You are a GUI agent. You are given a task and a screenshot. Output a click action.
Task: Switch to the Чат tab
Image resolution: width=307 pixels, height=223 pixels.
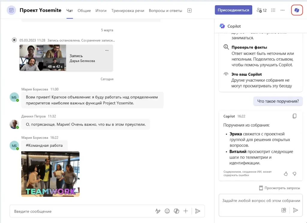pos(70,11)
